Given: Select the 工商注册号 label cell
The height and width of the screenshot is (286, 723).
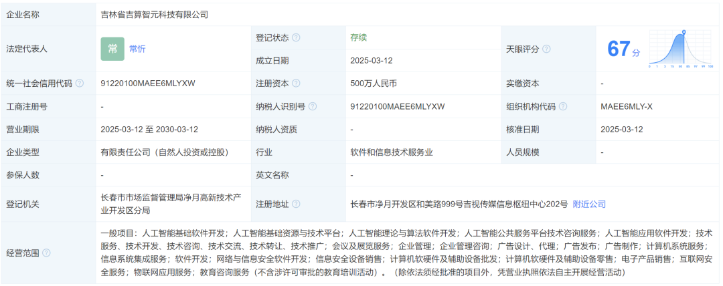Looking at the screenshot, I should (48, 106).
